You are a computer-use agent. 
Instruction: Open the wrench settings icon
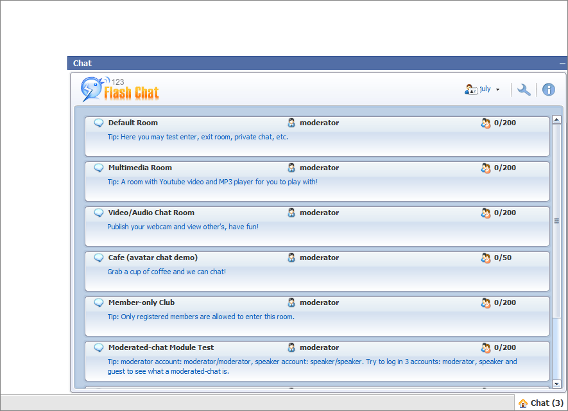click(524, 90)
